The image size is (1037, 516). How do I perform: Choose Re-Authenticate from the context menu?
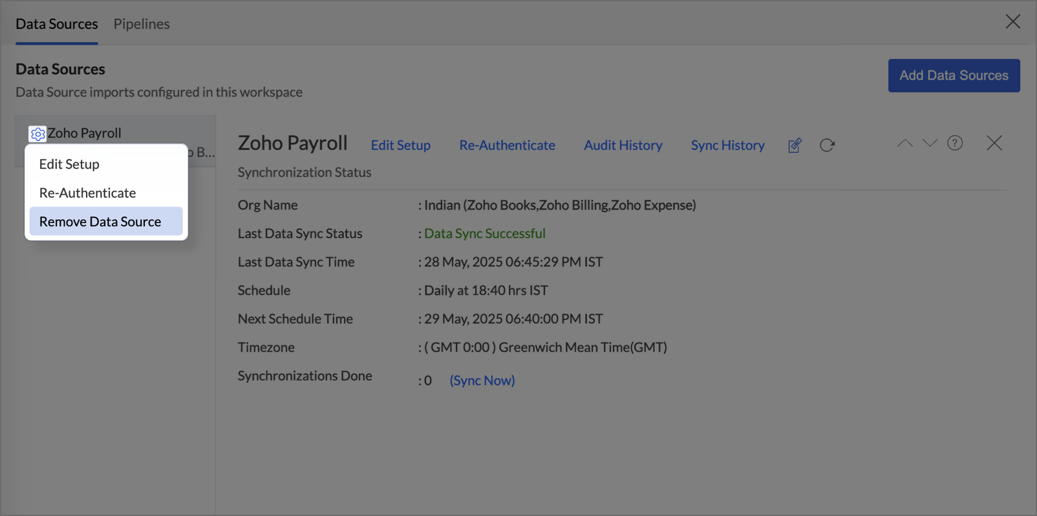87,193
